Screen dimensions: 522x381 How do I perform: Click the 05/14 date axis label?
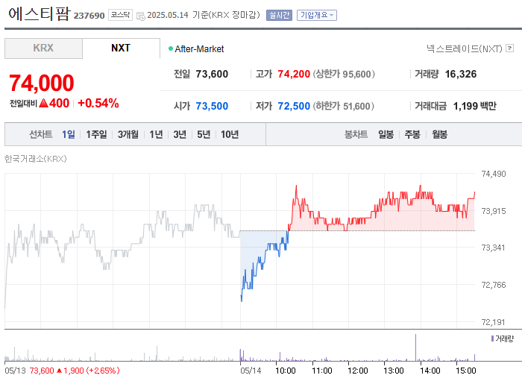[x=251, y=371]
